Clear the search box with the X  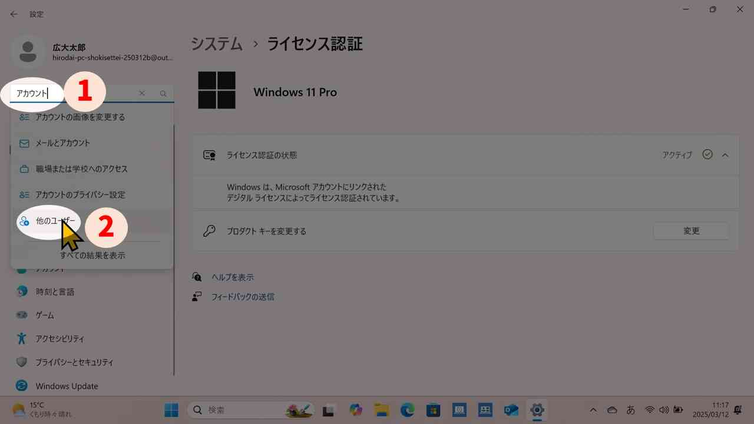tap(142, 93)
